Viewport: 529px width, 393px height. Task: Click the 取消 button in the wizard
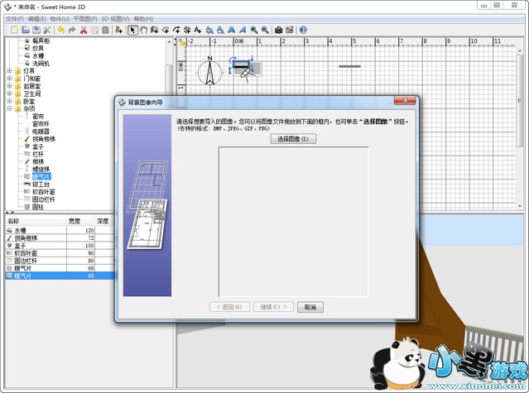coord(310,306)
